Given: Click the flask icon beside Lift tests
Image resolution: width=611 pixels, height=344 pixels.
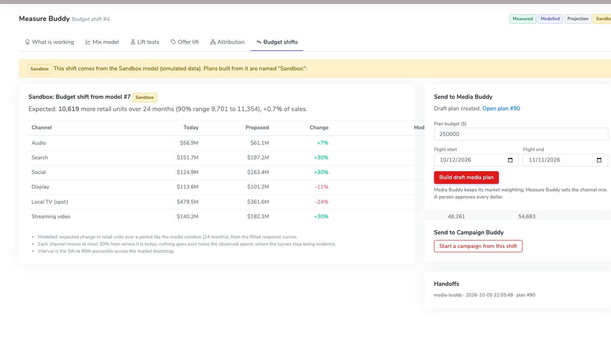Looking at the screenshot, I should [x=133, y=42].
